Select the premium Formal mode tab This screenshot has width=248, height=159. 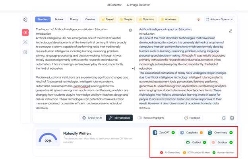(x=108, y=20)
